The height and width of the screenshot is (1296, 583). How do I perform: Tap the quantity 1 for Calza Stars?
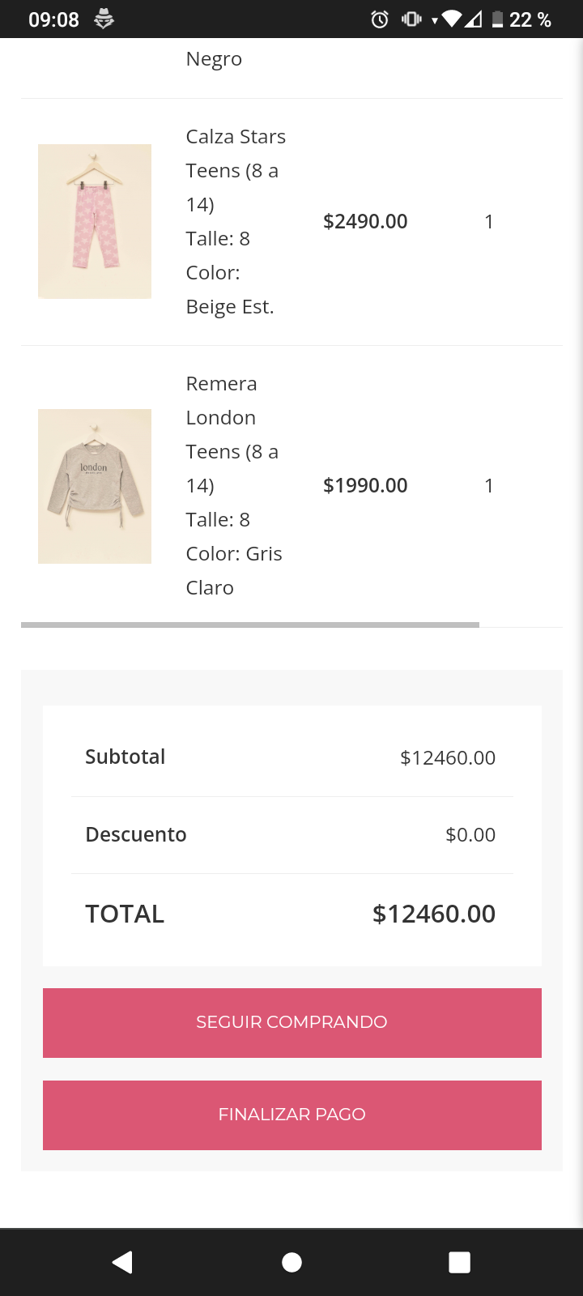click(x=489, y=222)
